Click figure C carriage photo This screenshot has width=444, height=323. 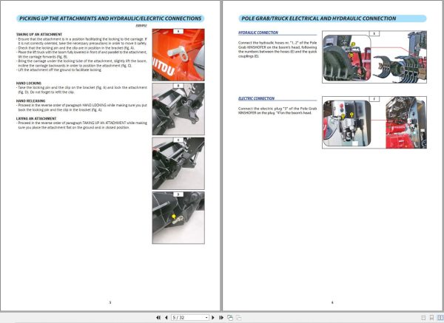(x=178, y=163)
